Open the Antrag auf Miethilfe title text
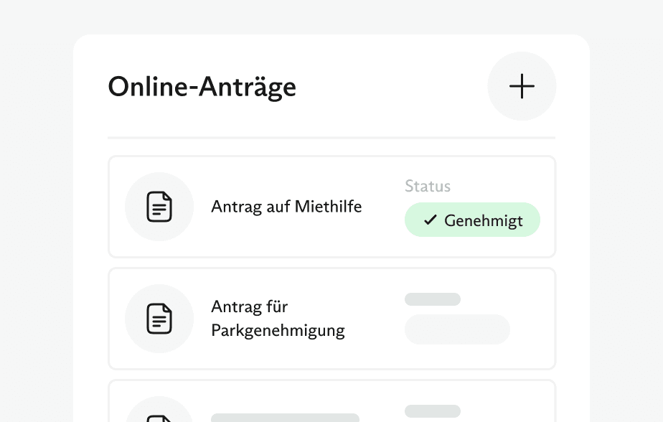This screenshot has width=663, height=422. [x=286, y=207]
